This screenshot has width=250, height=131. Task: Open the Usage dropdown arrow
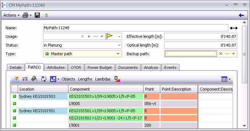[x=102, y=36]
